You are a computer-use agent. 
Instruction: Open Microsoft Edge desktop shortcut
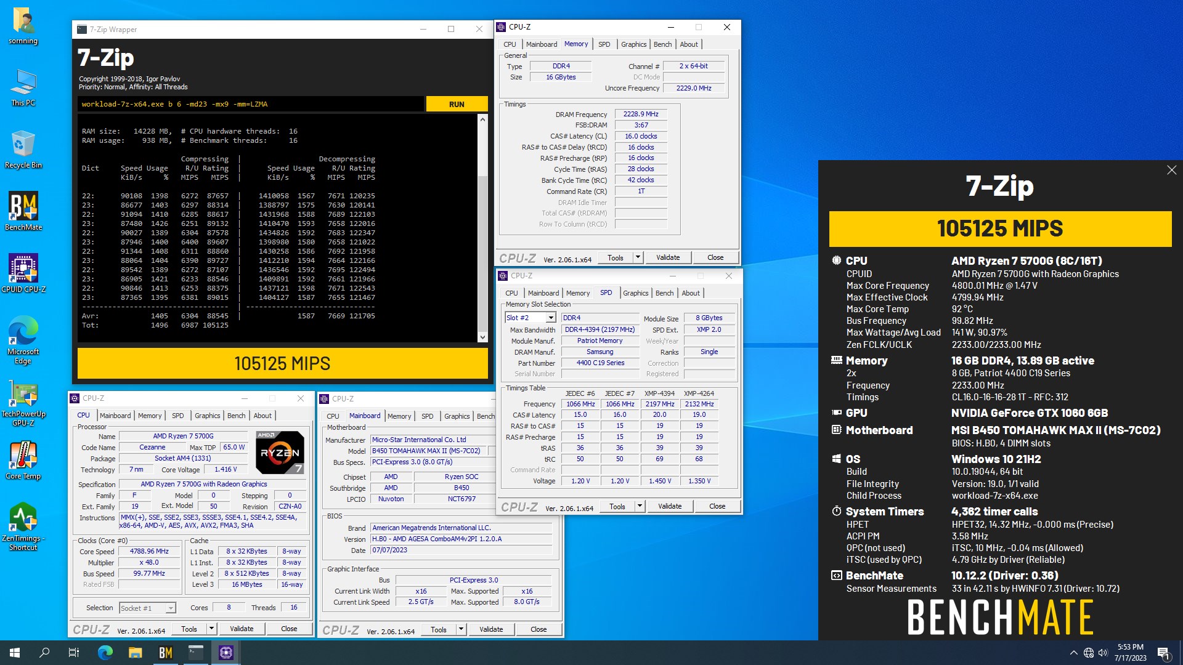tap(23, 340)
